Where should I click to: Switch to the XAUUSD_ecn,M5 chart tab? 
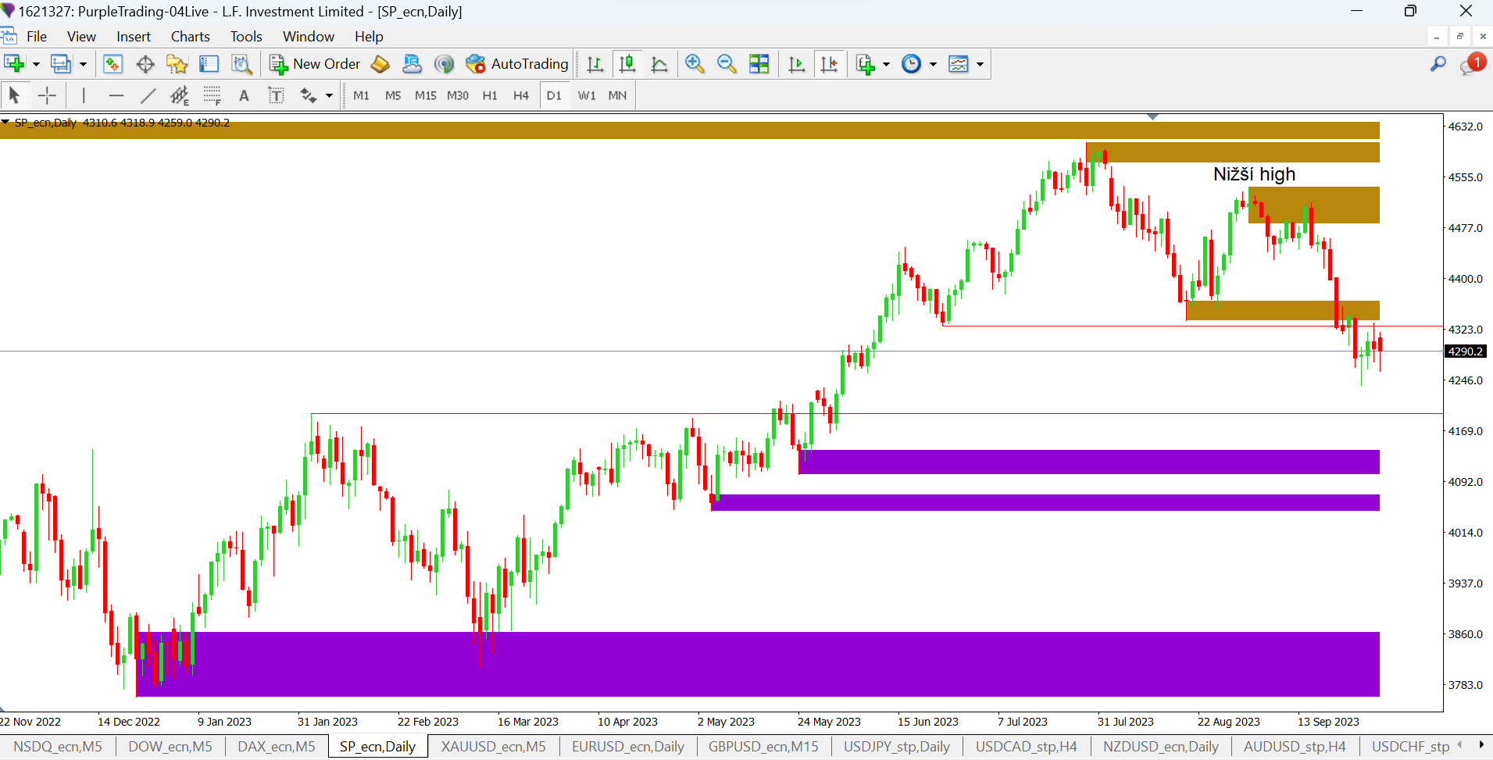493,747
